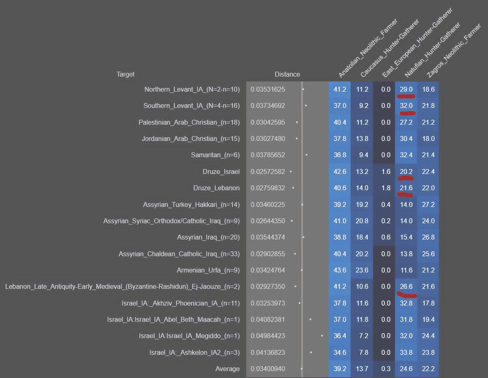Click average Caucasus value 13.7

click(x=362, y=369)
